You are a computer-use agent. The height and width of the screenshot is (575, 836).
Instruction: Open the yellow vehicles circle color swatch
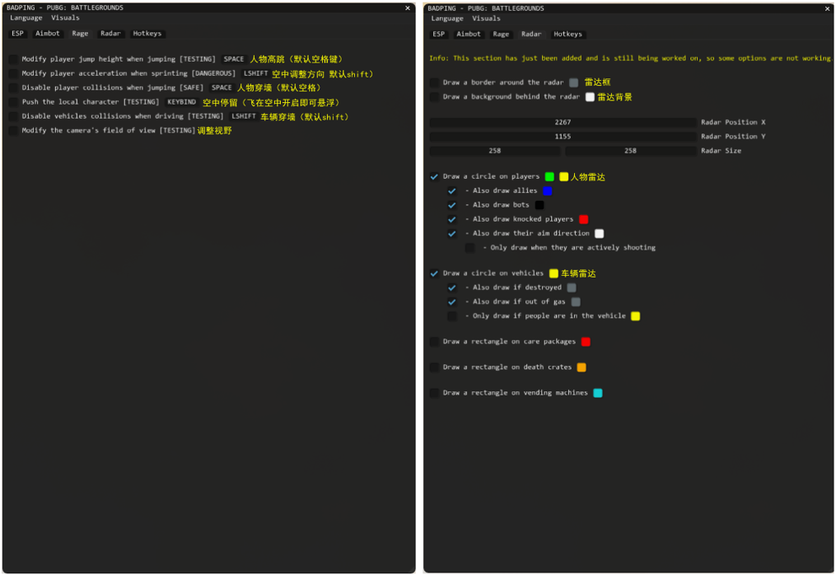coord(553,273)
